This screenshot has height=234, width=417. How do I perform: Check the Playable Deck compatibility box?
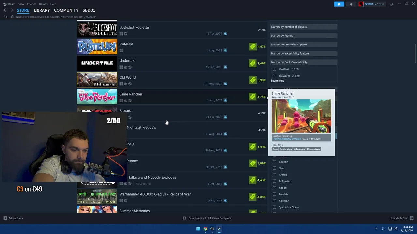pos(274,76)
